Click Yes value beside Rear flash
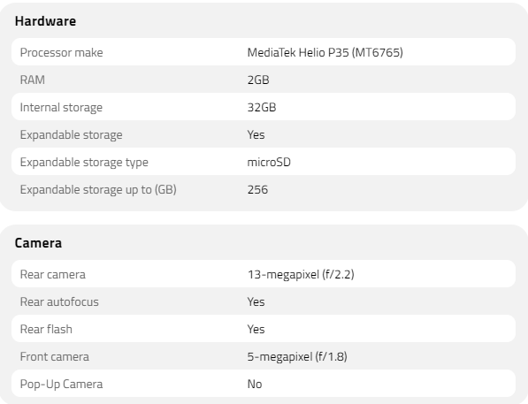The height and width of the screenshot is (404, 528). click(x=256, y=329)
